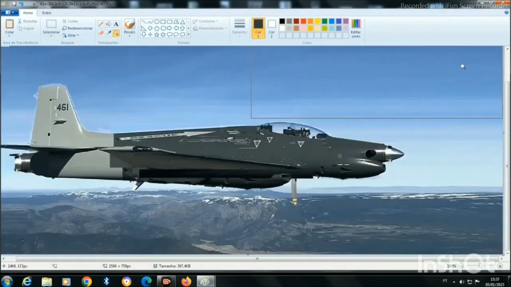Choose the Fill with color bucket tool
Viewport: 511px width, 287px height.
(108, 24)
